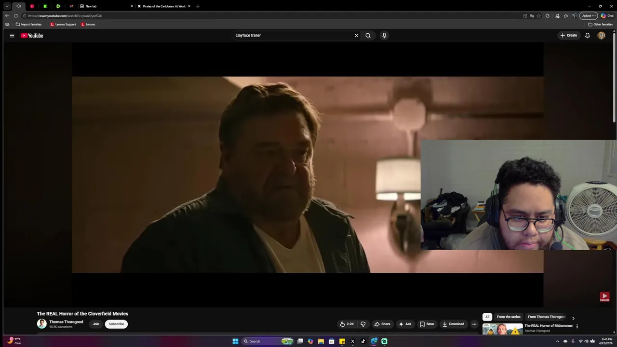Switch to the audio-playing pinned tab
Viewport: 617px width, 347px height.
(19, 6)
